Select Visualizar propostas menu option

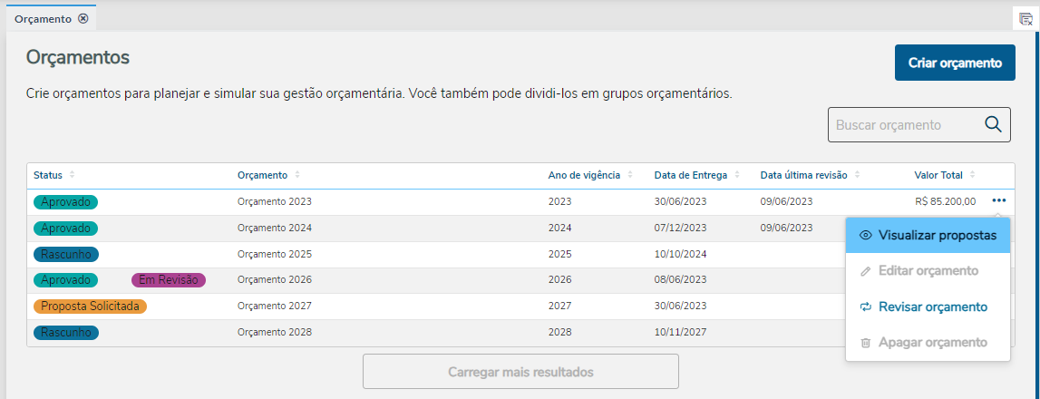(928, 235)
